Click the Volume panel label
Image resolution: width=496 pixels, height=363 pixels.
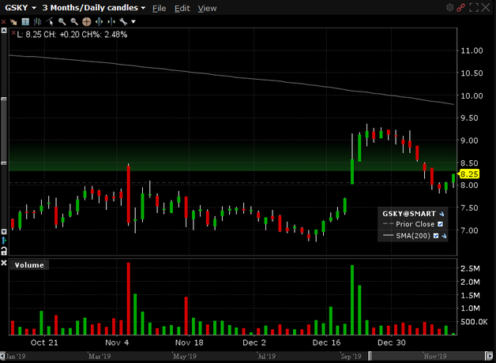click(29, 265)
